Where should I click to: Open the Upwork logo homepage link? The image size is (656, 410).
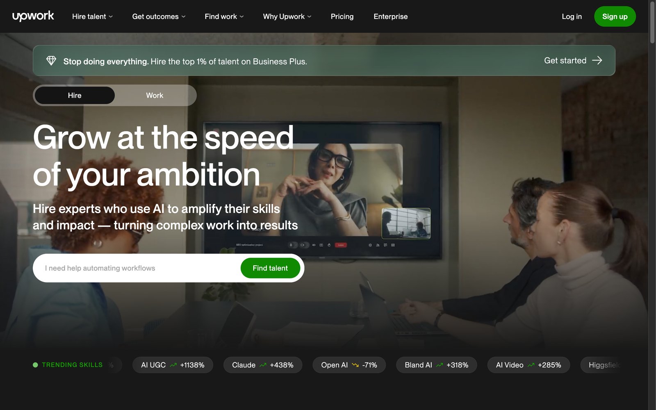(x=33, y=16)
